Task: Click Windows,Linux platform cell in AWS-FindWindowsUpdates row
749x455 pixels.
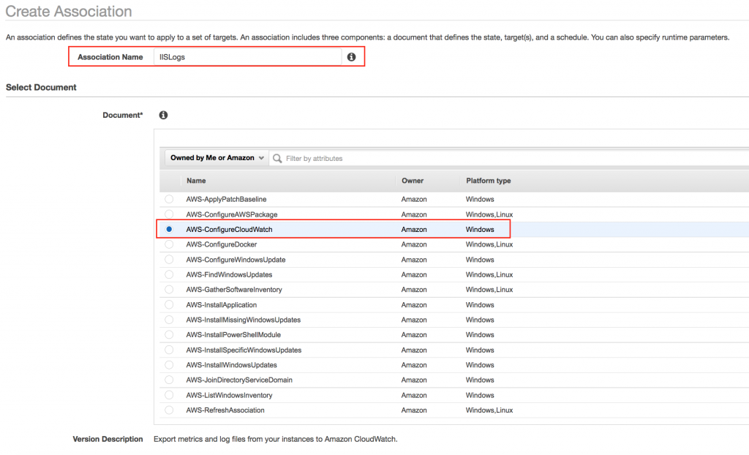Action: click(489, 275)
